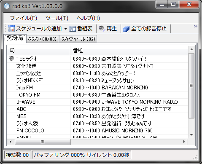
Task: Select the J-WAVE station row
Action: (97, 102)
